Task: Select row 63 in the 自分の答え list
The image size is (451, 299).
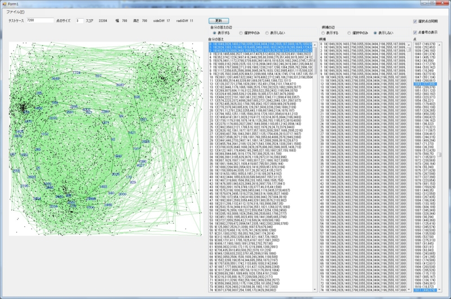Action: point(260,253)
